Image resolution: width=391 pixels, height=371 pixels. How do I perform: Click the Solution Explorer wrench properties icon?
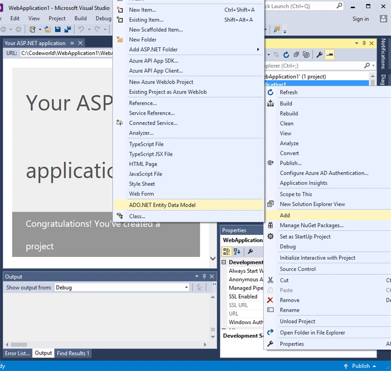point(319,55)
